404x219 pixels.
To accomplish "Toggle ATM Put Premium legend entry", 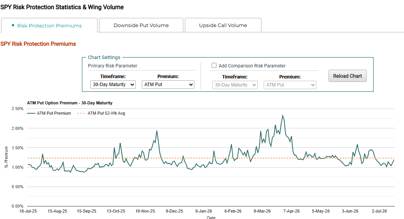I will (x=49, y=113).
